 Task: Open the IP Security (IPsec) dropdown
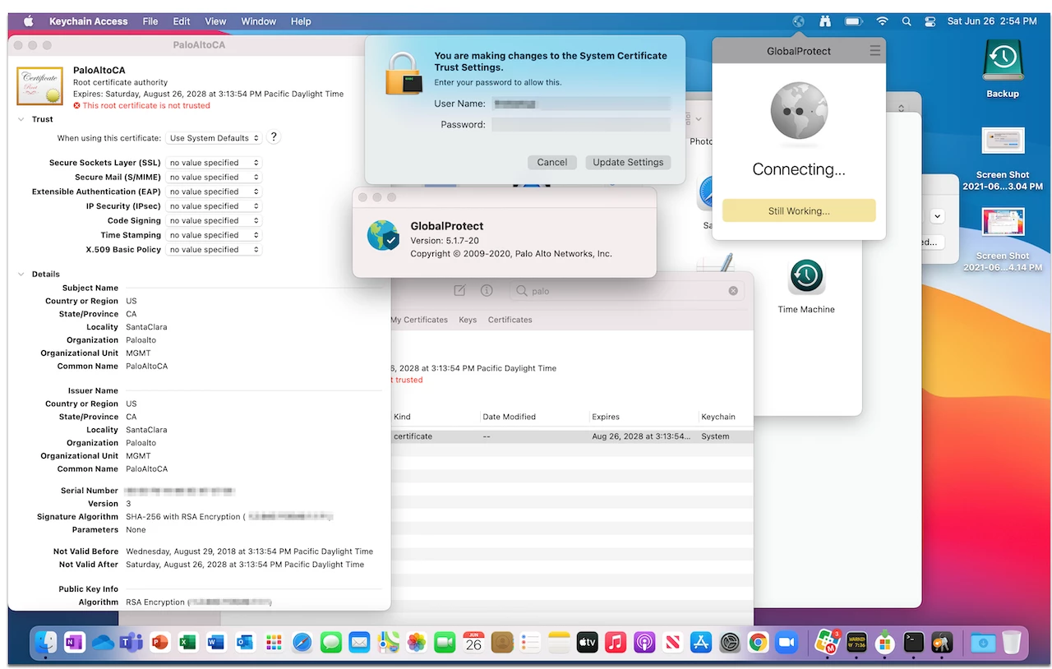click(214, 206)
